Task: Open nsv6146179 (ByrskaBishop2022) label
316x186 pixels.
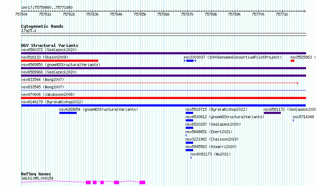Action: click(x=52, y=102)
